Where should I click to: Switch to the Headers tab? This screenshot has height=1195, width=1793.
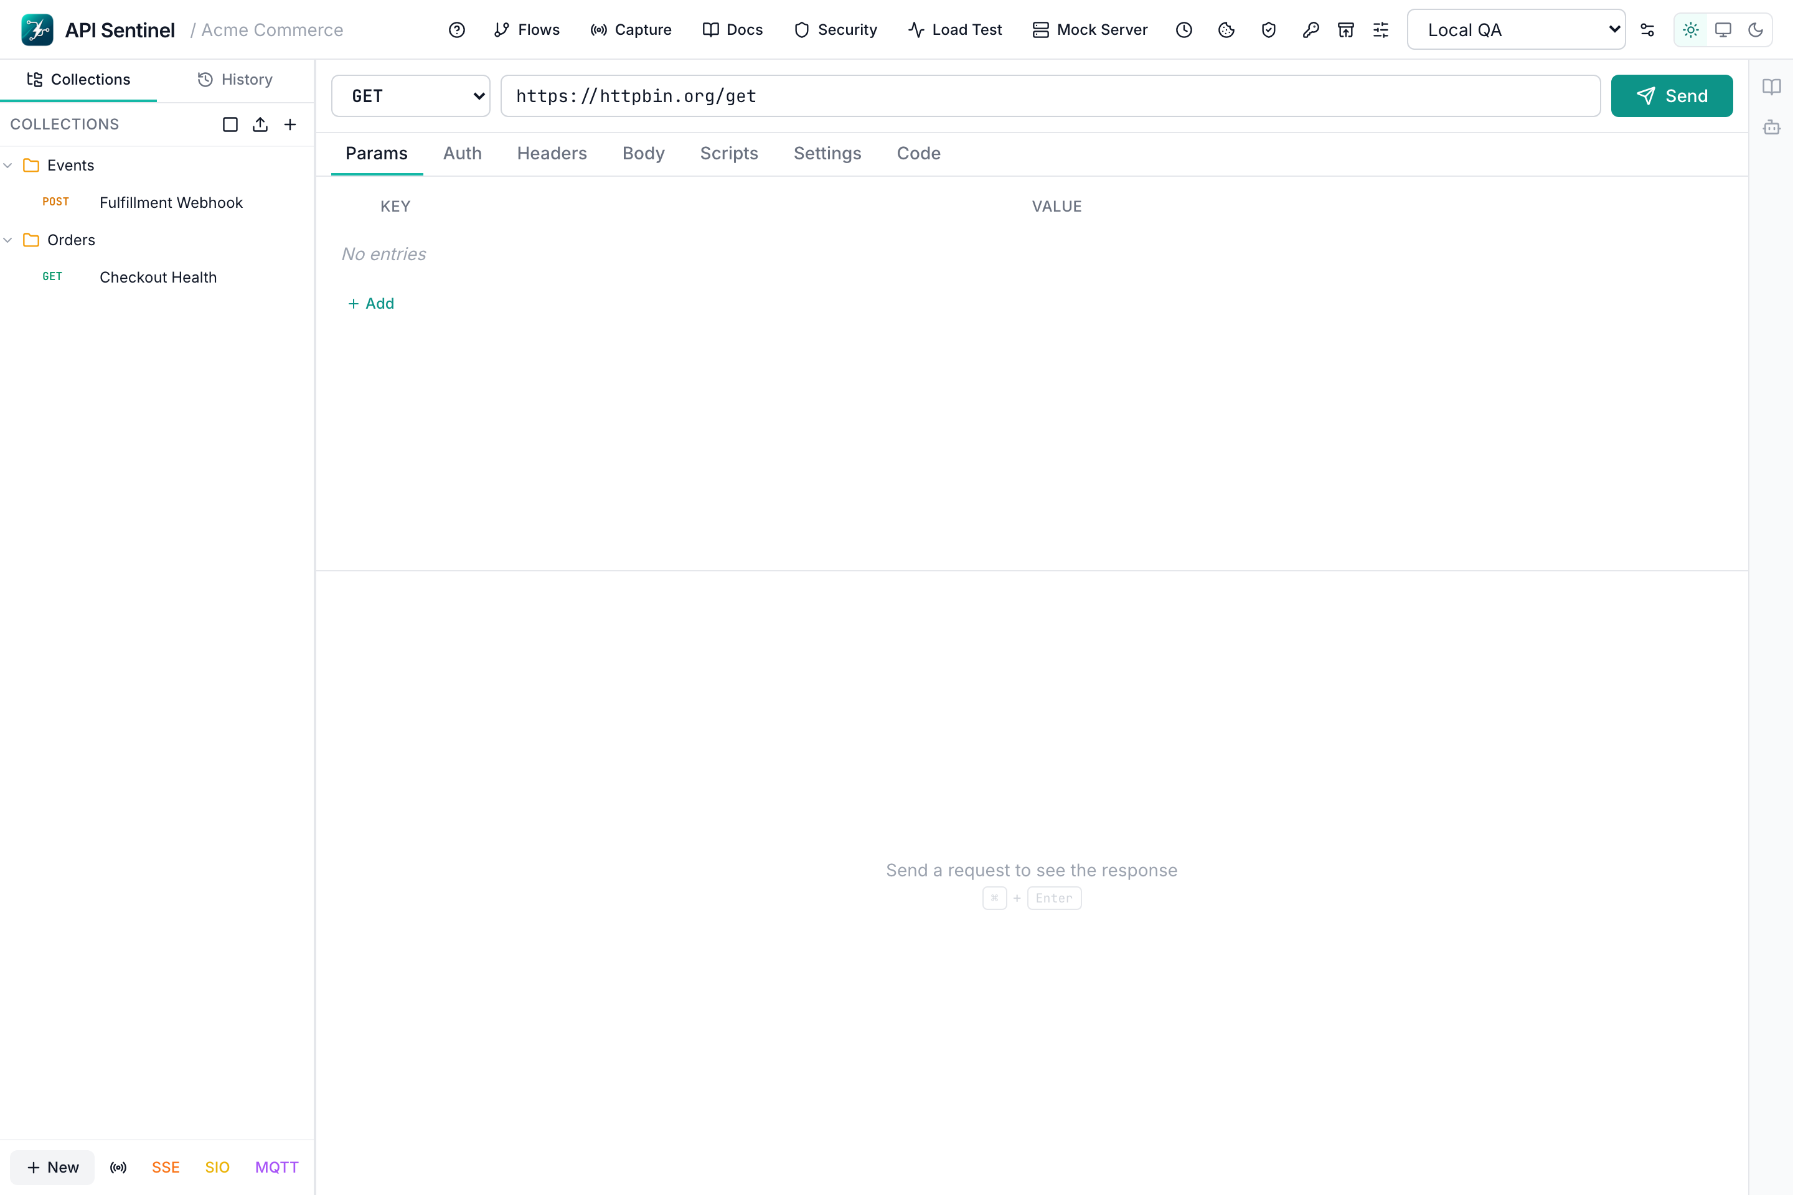[x=552, y=154]
